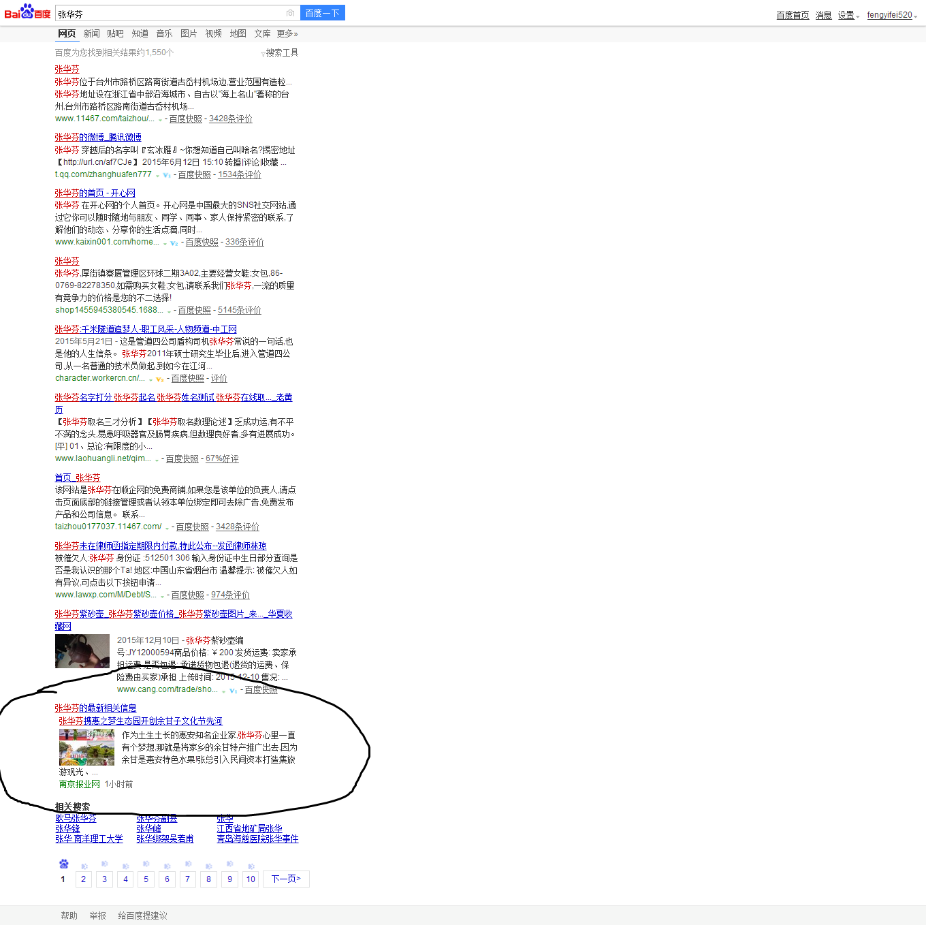Click the paw icon above page 10
Viewport: 926px width, 925px height.
point(251,866)
